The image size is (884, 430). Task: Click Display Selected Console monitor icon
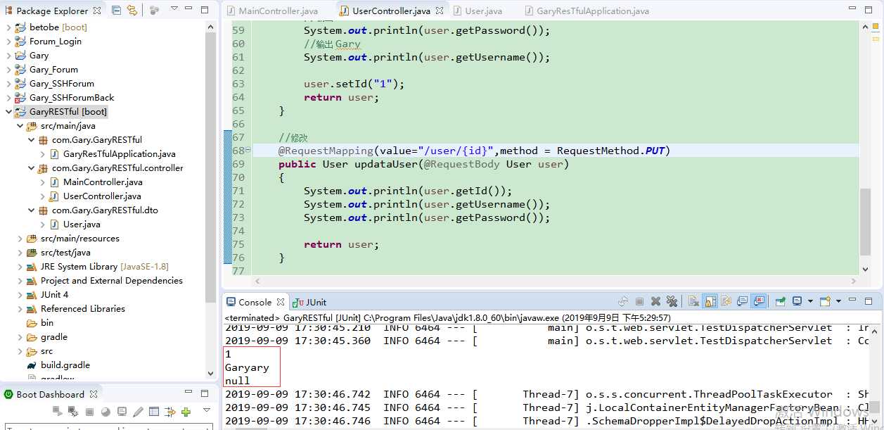tap(797, 302)
